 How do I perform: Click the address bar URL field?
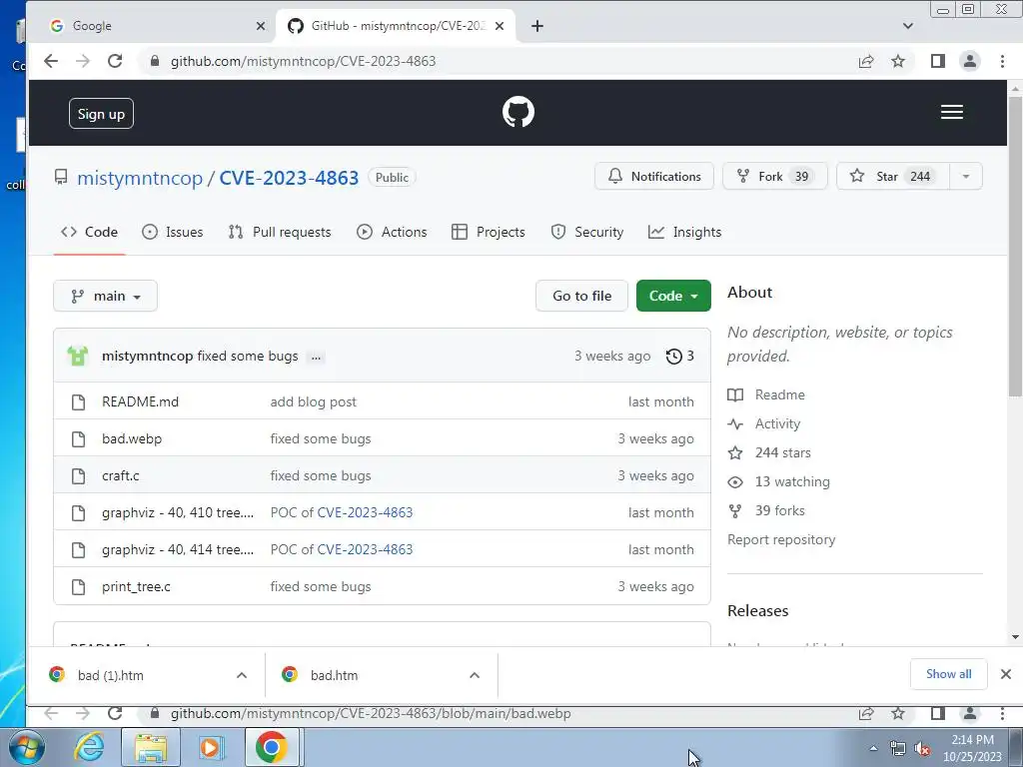[x=496, y=61]
